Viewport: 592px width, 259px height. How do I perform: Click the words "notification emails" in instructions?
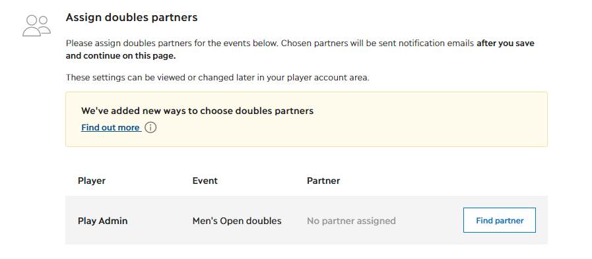pos(434,43)
